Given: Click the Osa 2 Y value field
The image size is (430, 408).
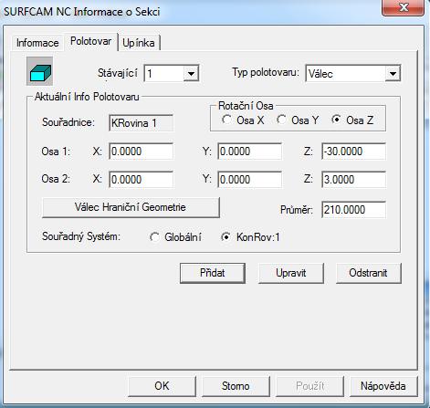Looking at the screenshot, I should 249,179.
